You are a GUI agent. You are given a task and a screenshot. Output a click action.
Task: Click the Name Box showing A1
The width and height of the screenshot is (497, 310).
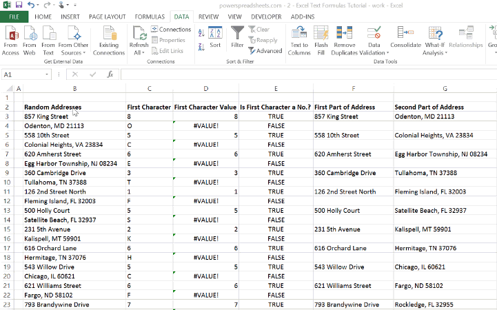click(x=22, y=74)
